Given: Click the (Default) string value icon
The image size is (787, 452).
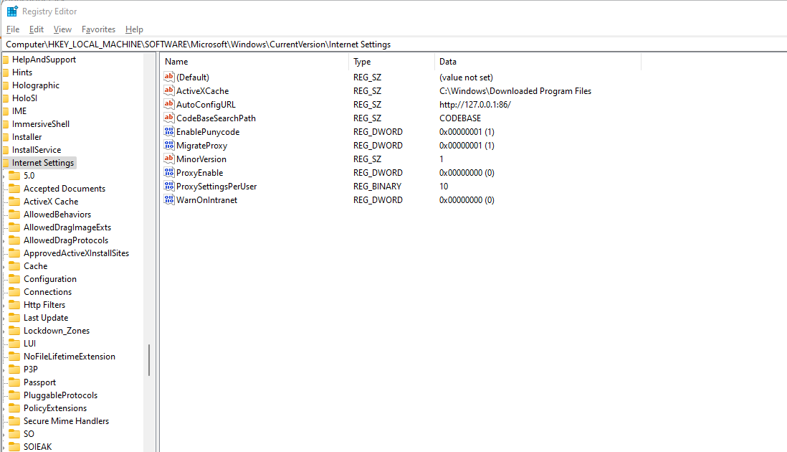Looking at the screenshot, I should click(169, 77).
